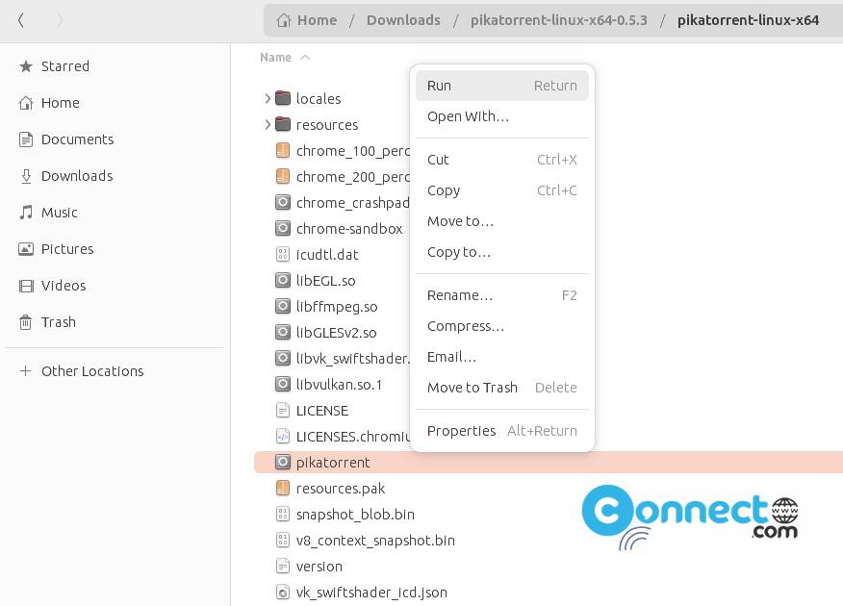Open Properties from the context menu

[x=502, y=431]
